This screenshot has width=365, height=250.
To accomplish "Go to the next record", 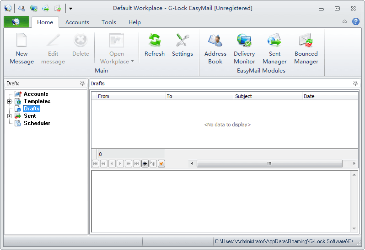I will pyautogui.click(x=120, y=164).
